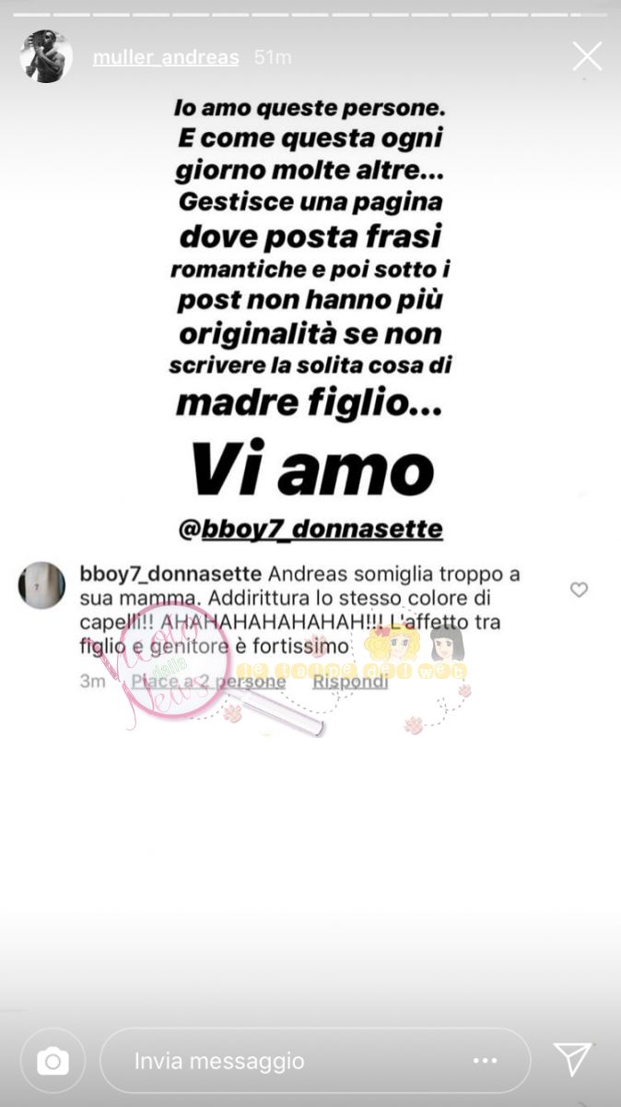Viewport: 621px width, 1107px height.
Task: Tap the @bboy7_donnasette mention in story
Action: pos(310,530)
